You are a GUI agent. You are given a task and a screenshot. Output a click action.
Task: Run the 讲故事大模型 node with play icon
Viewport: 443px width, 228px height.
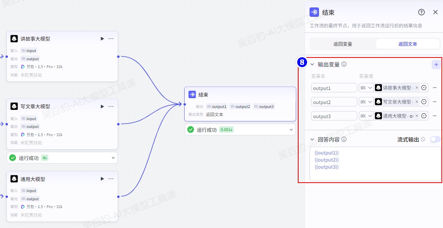point(102,39)
